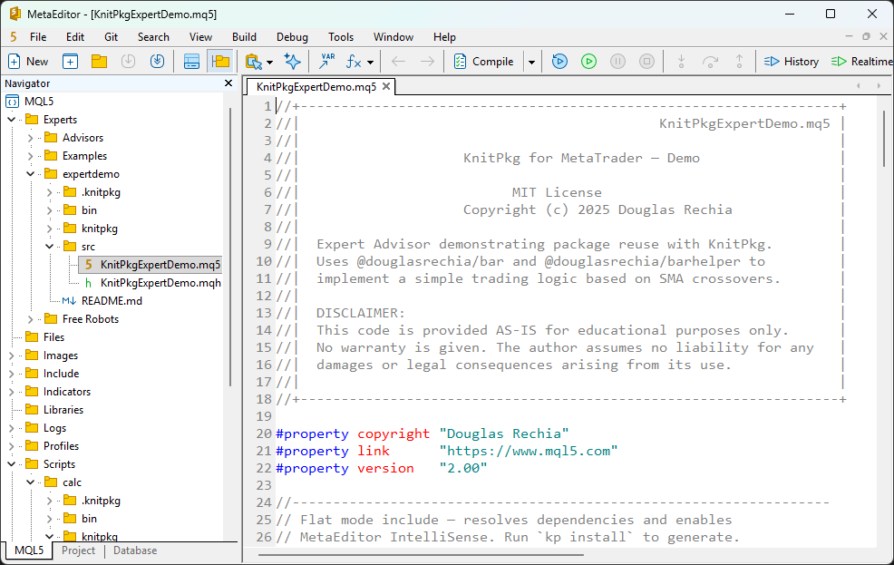This screenshot has width=894, height=565.
Task: Click the New file button
Action: pos(28,62)
